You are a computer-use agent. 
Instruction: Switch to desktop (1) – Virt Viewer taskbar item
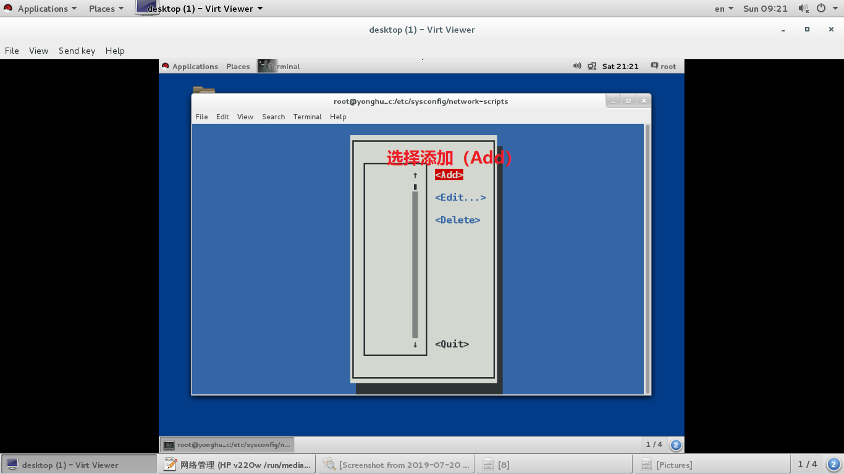tap(79, 465)
